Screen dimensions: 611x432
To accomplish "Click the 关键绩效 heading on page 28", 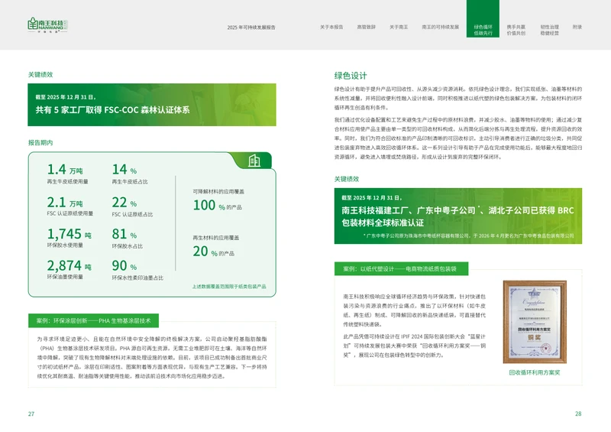I will [347, 179].
